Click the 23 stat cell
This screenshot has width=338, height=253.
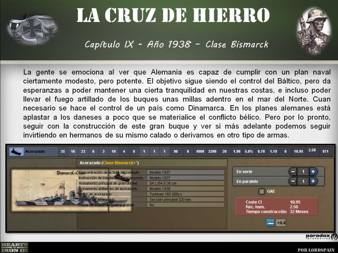pyautogui.click(x=83, y=151)
